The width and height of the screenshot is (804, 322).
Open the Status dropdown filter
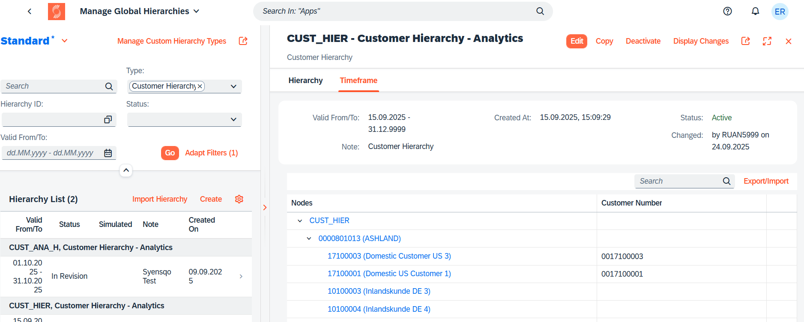click(233, 120)
